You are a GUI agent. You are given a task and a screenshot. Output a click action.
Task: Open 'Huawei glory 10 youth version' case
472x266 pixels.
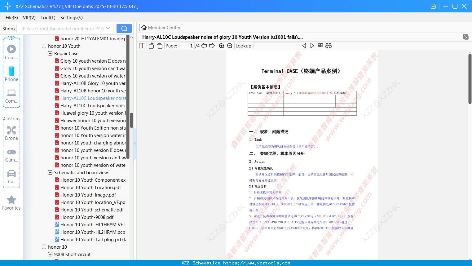point(90,113)
